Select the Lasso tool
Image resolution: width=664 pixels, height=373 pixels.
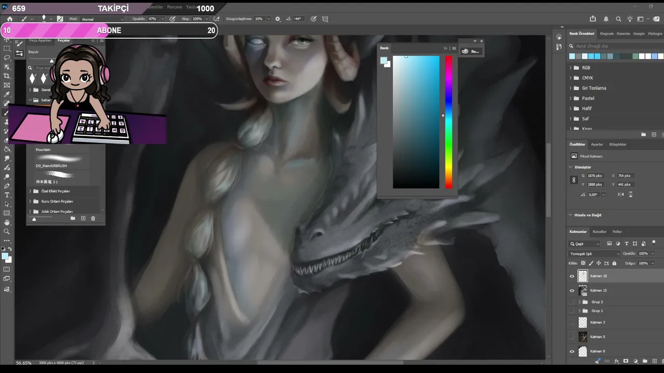[x=7, y=58]
